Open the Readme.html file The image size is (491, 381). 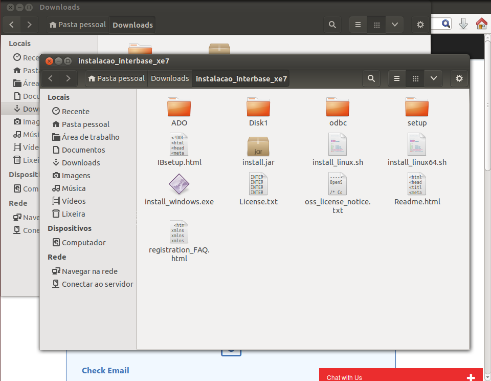(417, 185)
